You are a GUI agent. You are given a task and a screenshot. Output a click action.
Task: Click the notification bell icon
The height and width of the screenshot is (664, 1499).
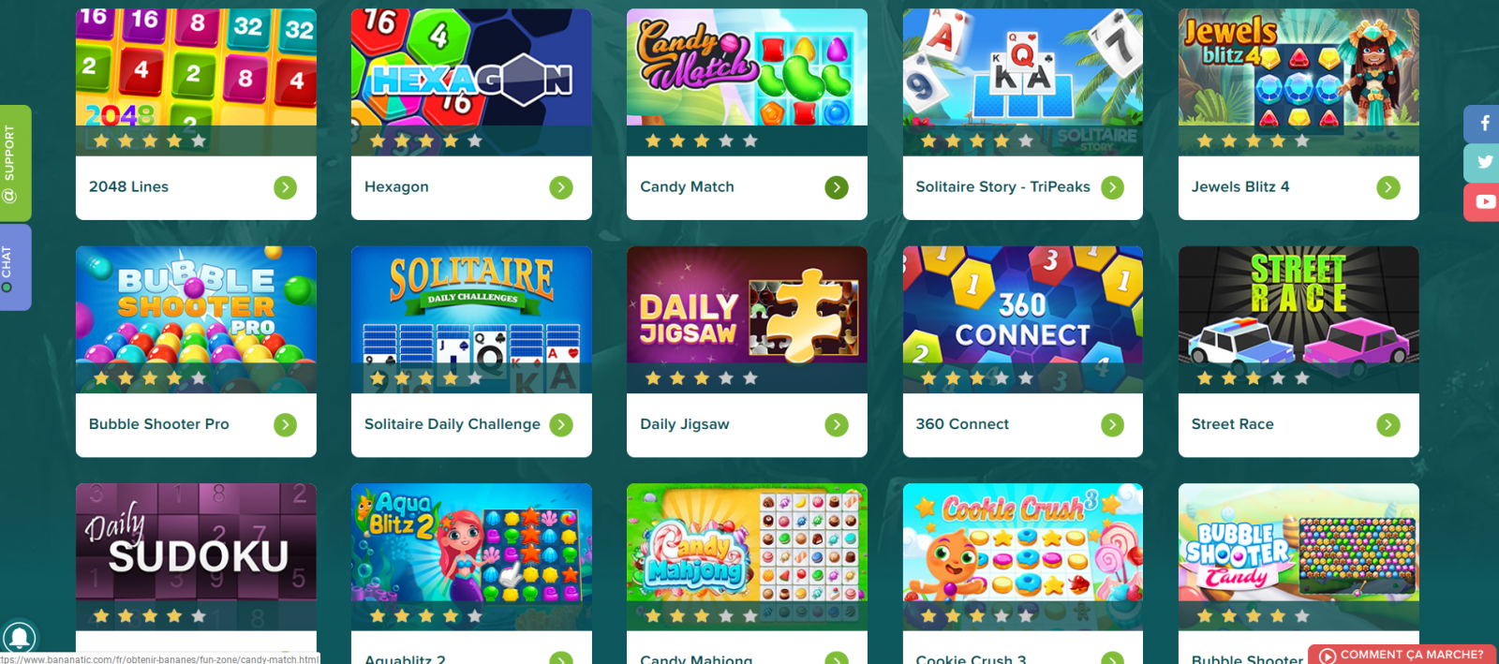click(x=19, y=638)
